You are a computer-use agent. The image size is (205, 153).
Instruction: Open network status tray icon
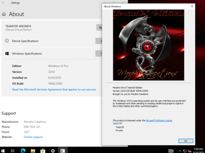(x=185, y=151)
